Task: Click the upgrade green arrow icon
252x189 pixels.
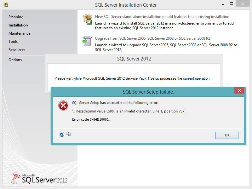Action: point(87,41)
